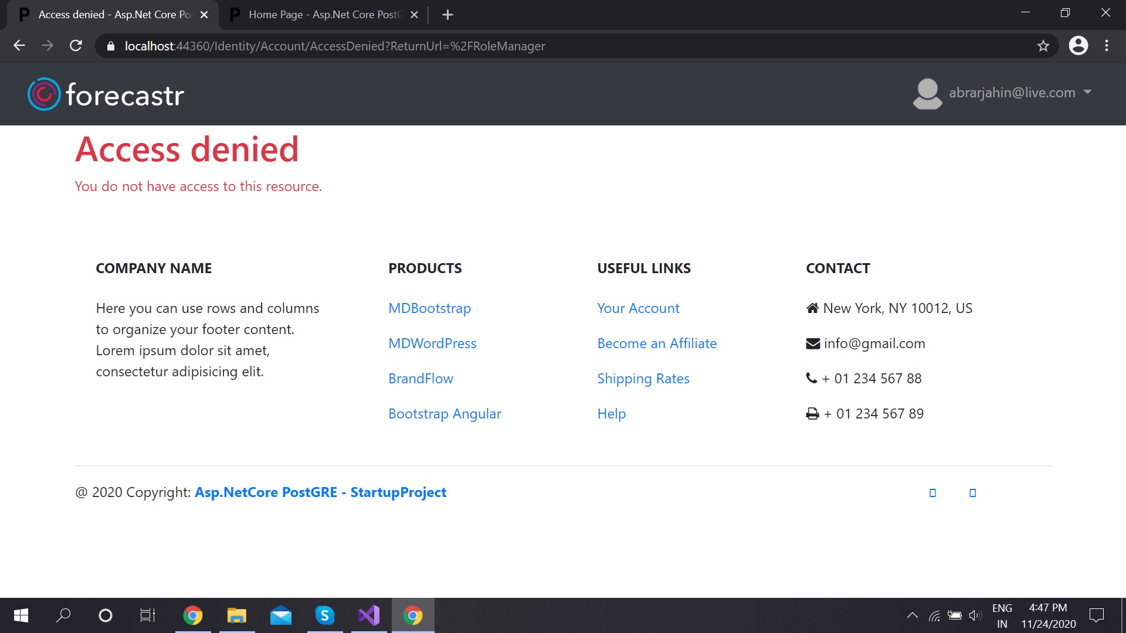
Task: Click the Your Account link
Action: pyautogui.click(x=638, y=308)
